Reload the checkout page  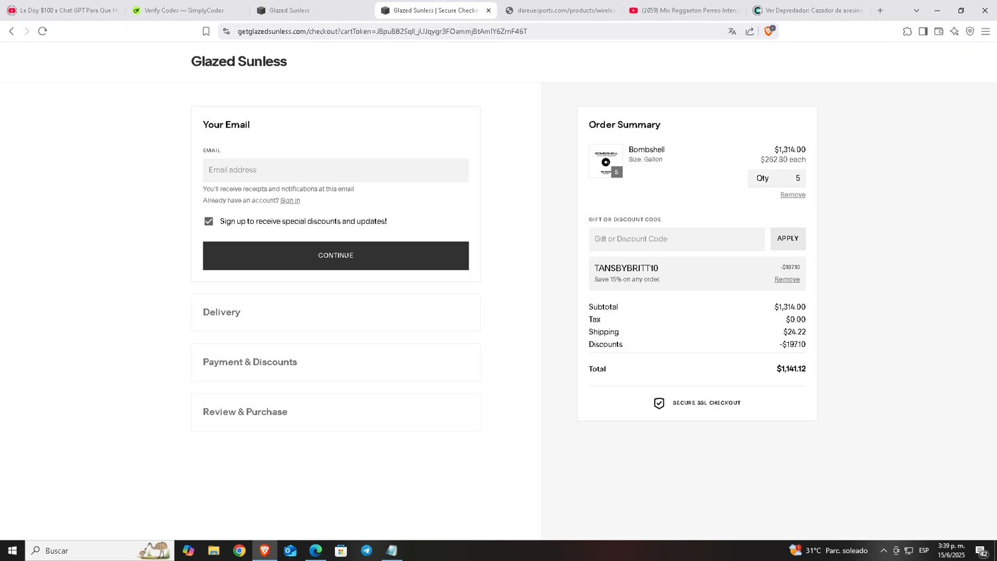(43, 31)
